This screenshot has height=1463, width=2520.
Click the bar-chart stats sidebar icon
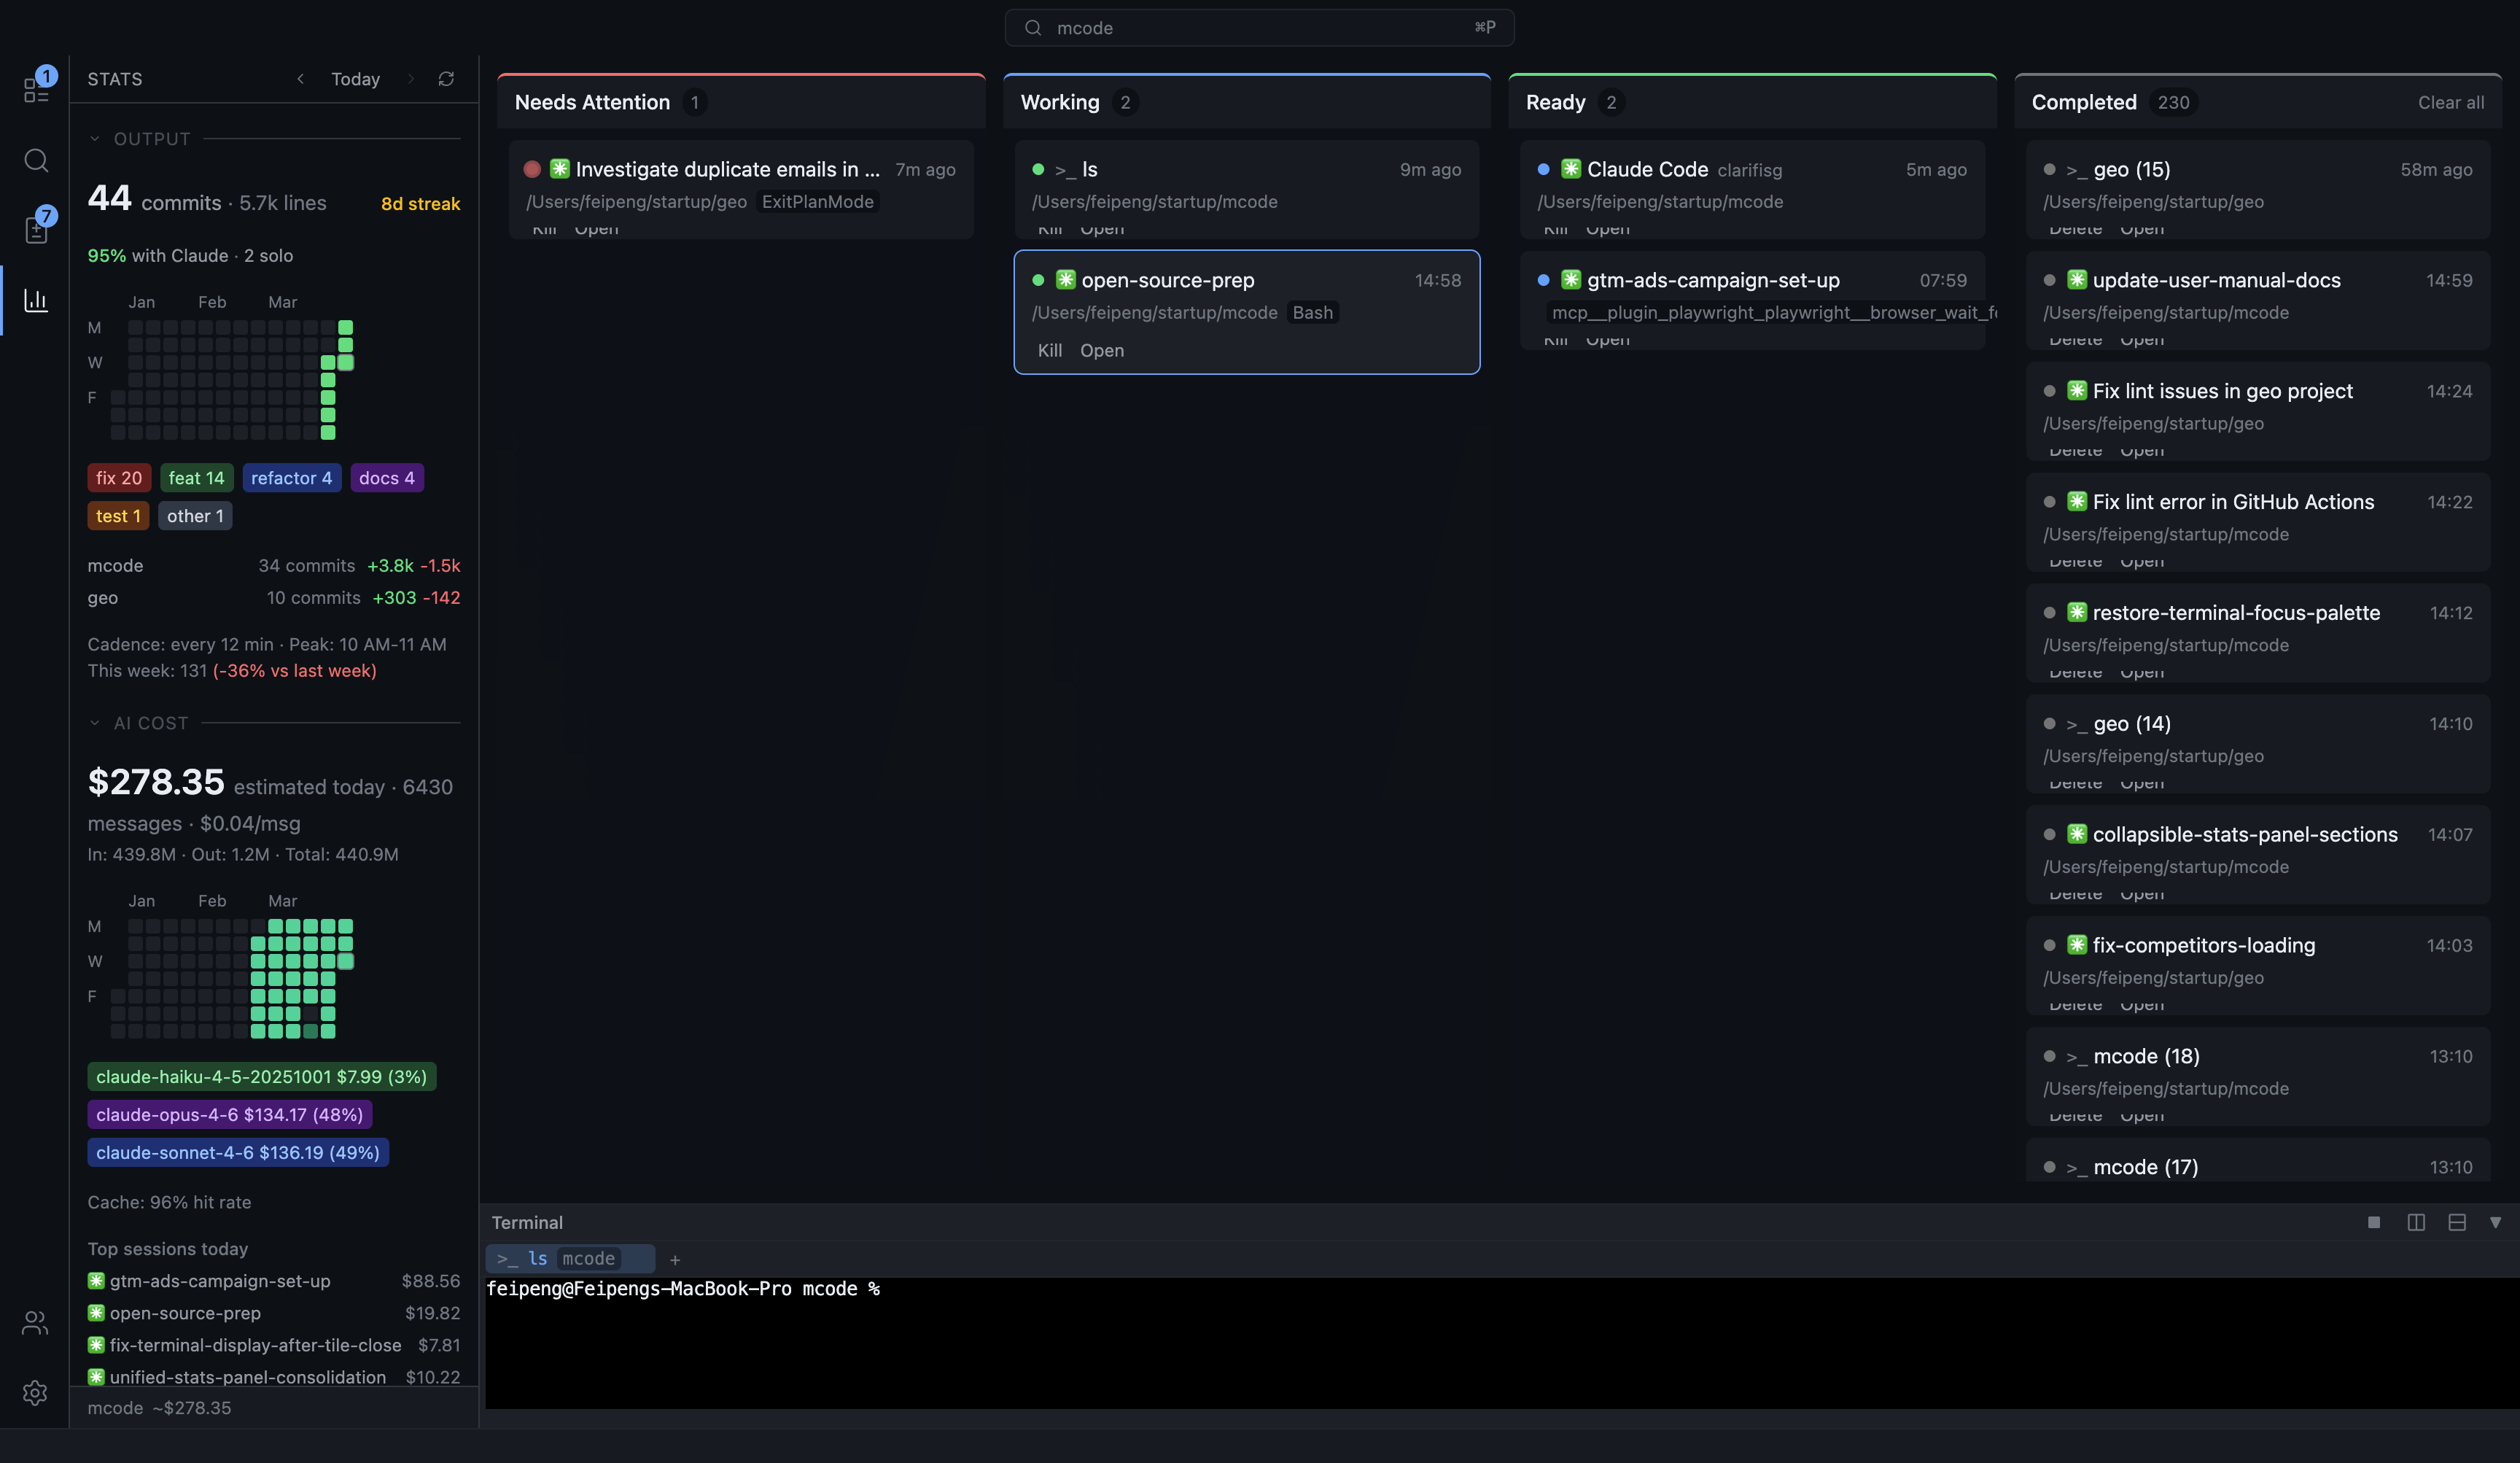pyautogui.click(x=36, y=300)
